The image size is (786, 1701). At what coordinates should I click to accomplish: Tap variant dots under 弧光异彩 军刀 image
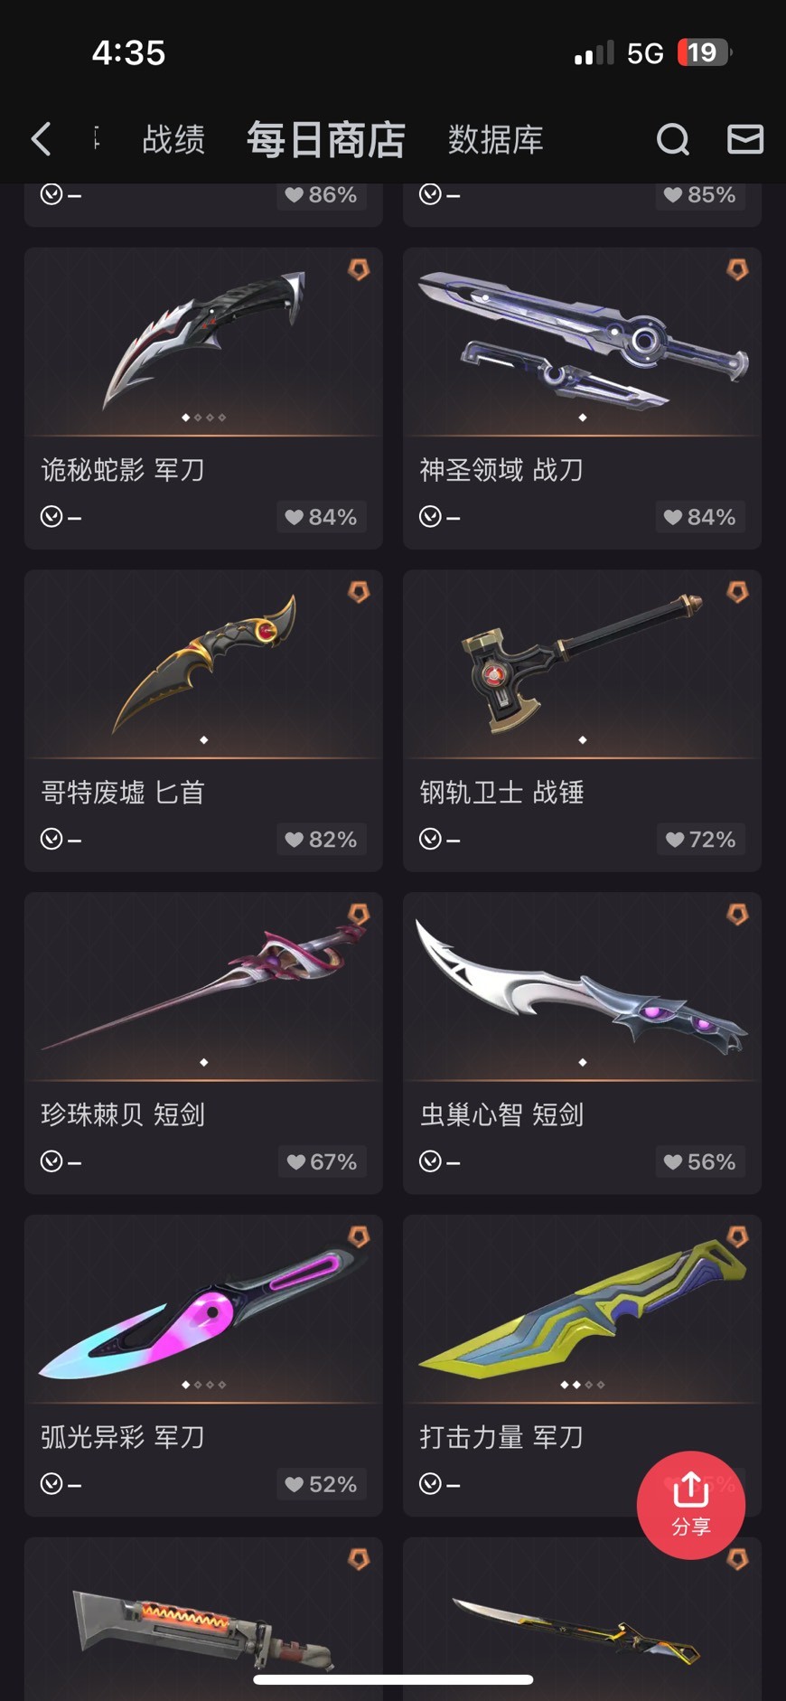203,1385
